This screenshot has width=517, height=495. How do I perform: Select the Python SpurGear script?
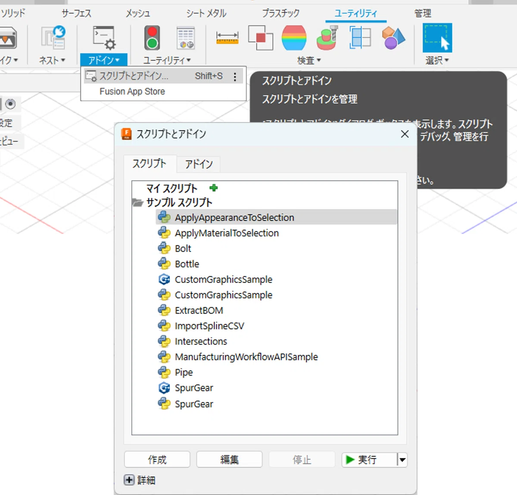194,404
